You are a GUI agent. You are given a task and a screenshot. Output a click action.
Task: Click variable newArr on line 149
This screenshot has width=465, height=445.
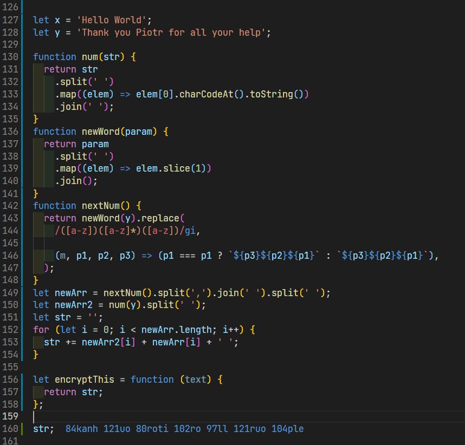(71, 293)
